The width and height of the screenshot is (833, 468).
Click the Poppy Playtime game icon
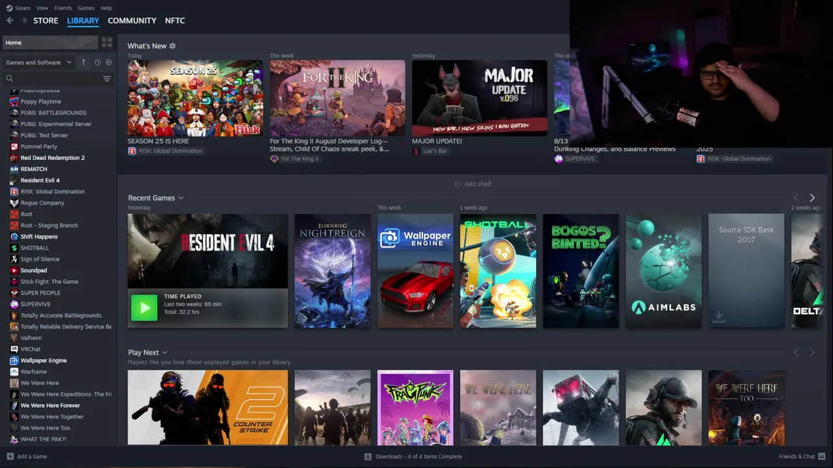pyautogui.click(x=14, y=101)
